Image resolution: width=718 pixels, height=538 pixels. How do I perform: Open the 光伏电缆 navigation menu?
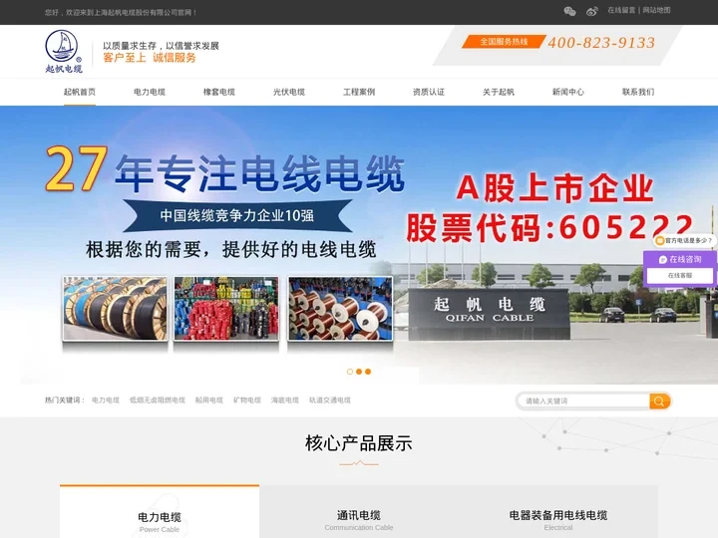[289, 92]
